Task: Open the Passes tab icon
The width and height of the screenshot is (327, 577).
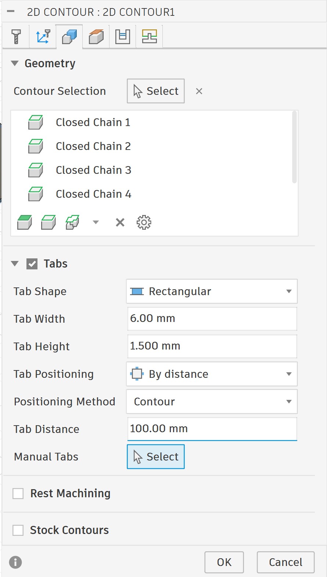Action: 123,36
